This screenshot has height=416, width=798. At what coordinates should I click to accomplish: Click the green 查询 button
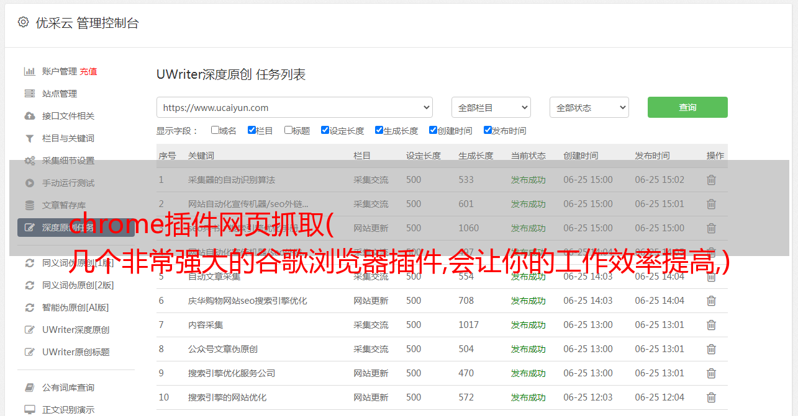[x=687, y=107]
